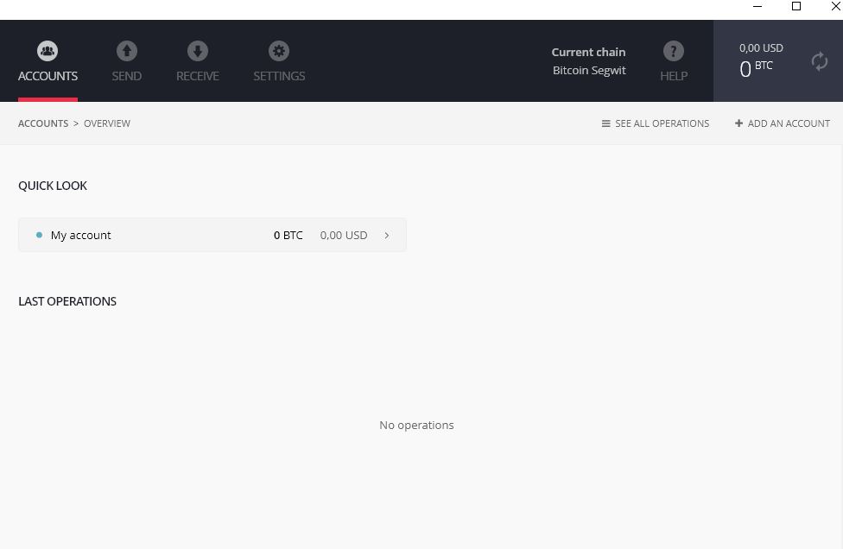Click the plus icon beside Add an Account
The width and height of the screenshot is (843, 549).
point(738,123)
